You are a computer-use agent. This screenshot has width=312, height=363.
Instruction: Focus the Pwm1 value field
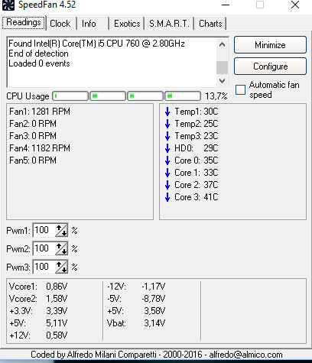tap(44, 230)
